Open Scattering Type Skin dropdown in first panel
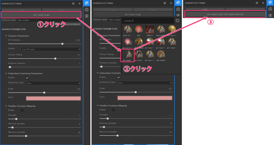 click(x=53, y=83)
